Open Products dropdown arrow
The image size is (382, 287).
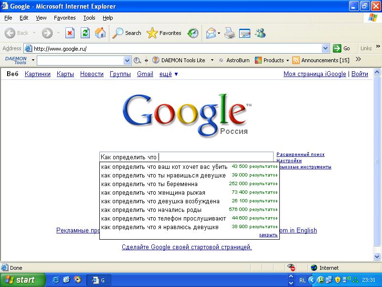[287, 60]
